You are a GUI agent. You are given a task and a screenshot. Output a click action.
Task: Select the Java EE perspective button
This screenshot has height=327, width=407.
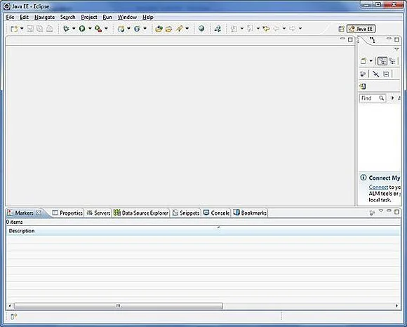pyautogui.click(x=361, y=29)
